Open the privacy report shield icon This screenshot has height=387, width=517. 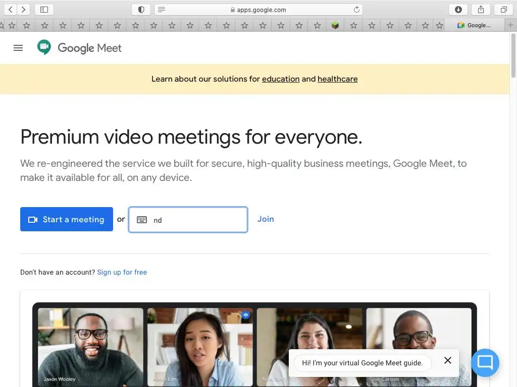coord(141,10)
